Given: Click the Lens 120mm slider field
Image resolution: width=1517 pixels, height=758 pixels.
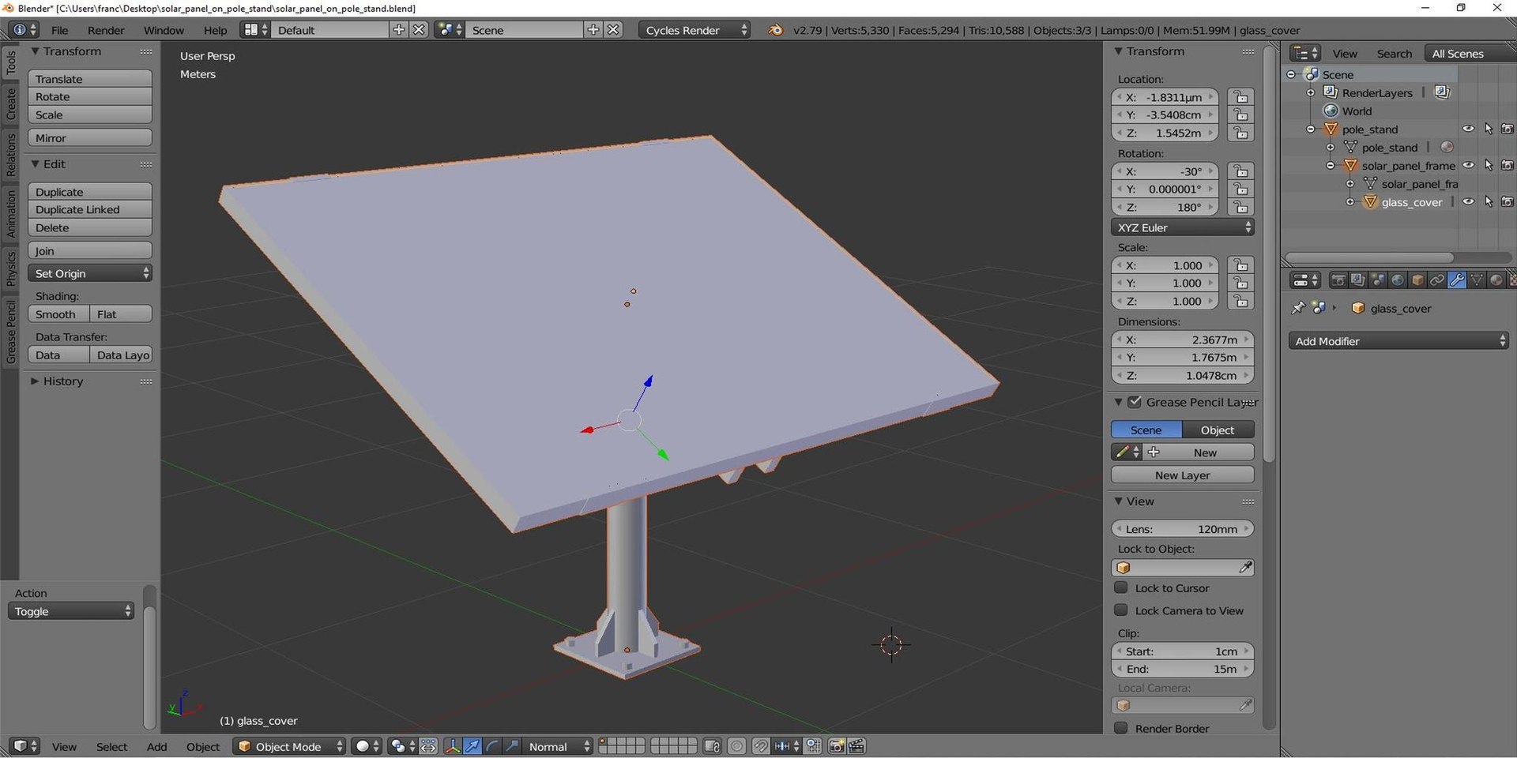Looking at the screenshot, I should 1182,529.
